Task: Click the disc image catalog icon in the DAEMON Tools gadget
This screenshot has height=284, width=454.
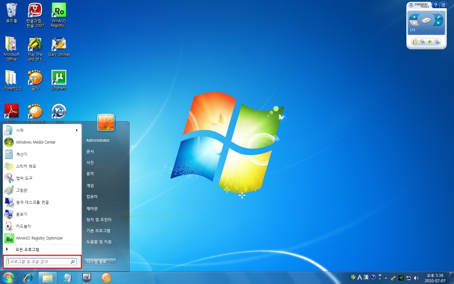Action: [422, 42]
